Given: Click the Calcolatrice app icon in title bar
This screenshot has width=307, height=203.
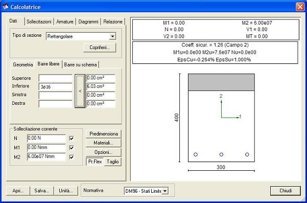Looking at the screenshot, I should click(x=5, y=7).
